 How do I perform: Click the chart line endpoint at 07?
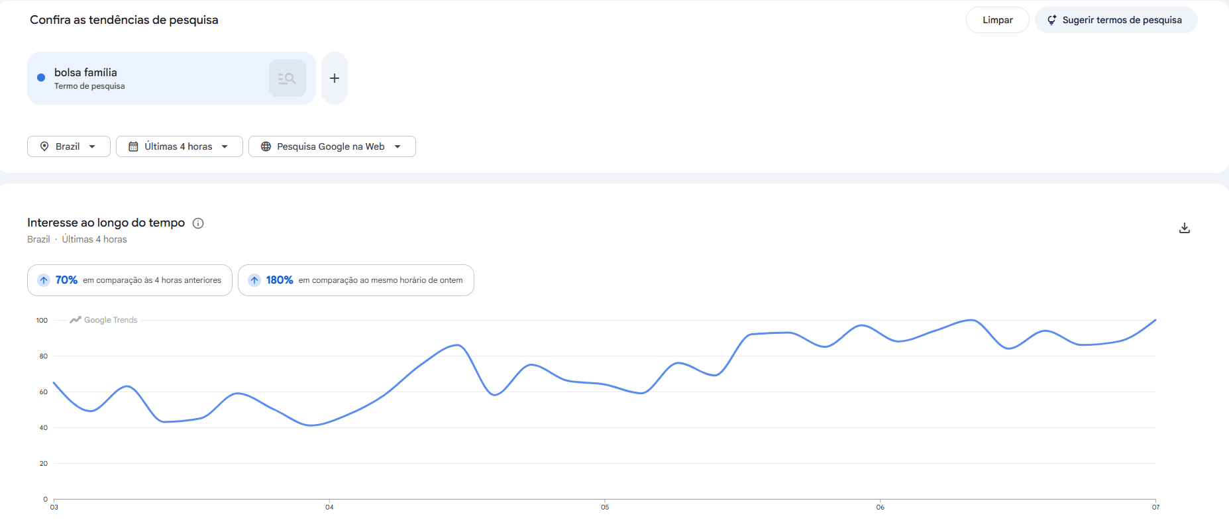pyautogui.click(x=1155, y=320)
